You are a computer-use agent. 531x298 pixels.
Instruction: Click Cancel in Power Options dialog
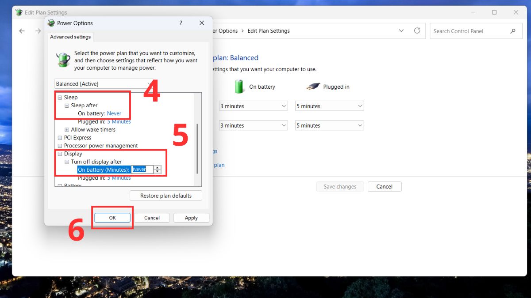coord(152,218)
